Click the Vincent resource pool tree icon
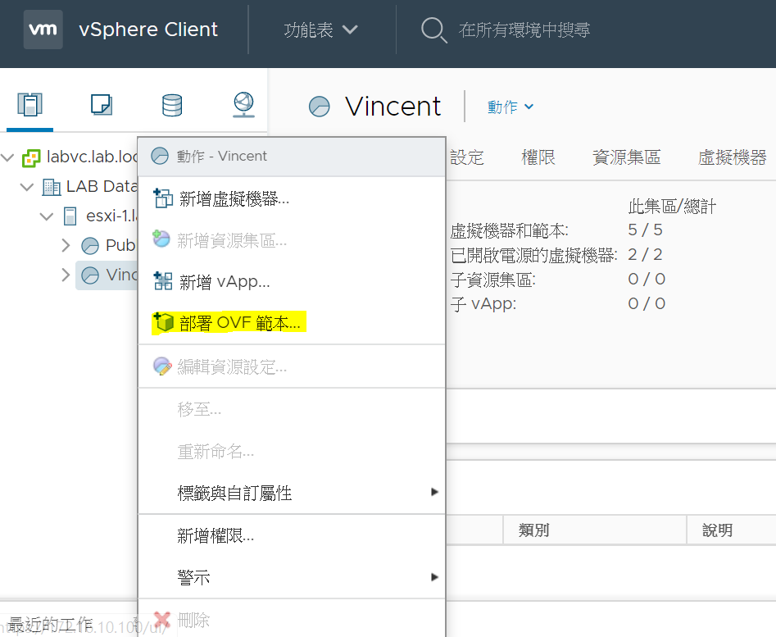The image size is (776, 637). 90,275
